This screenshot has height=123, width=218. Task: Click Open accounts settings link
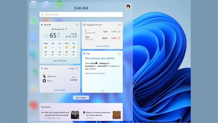95,73
